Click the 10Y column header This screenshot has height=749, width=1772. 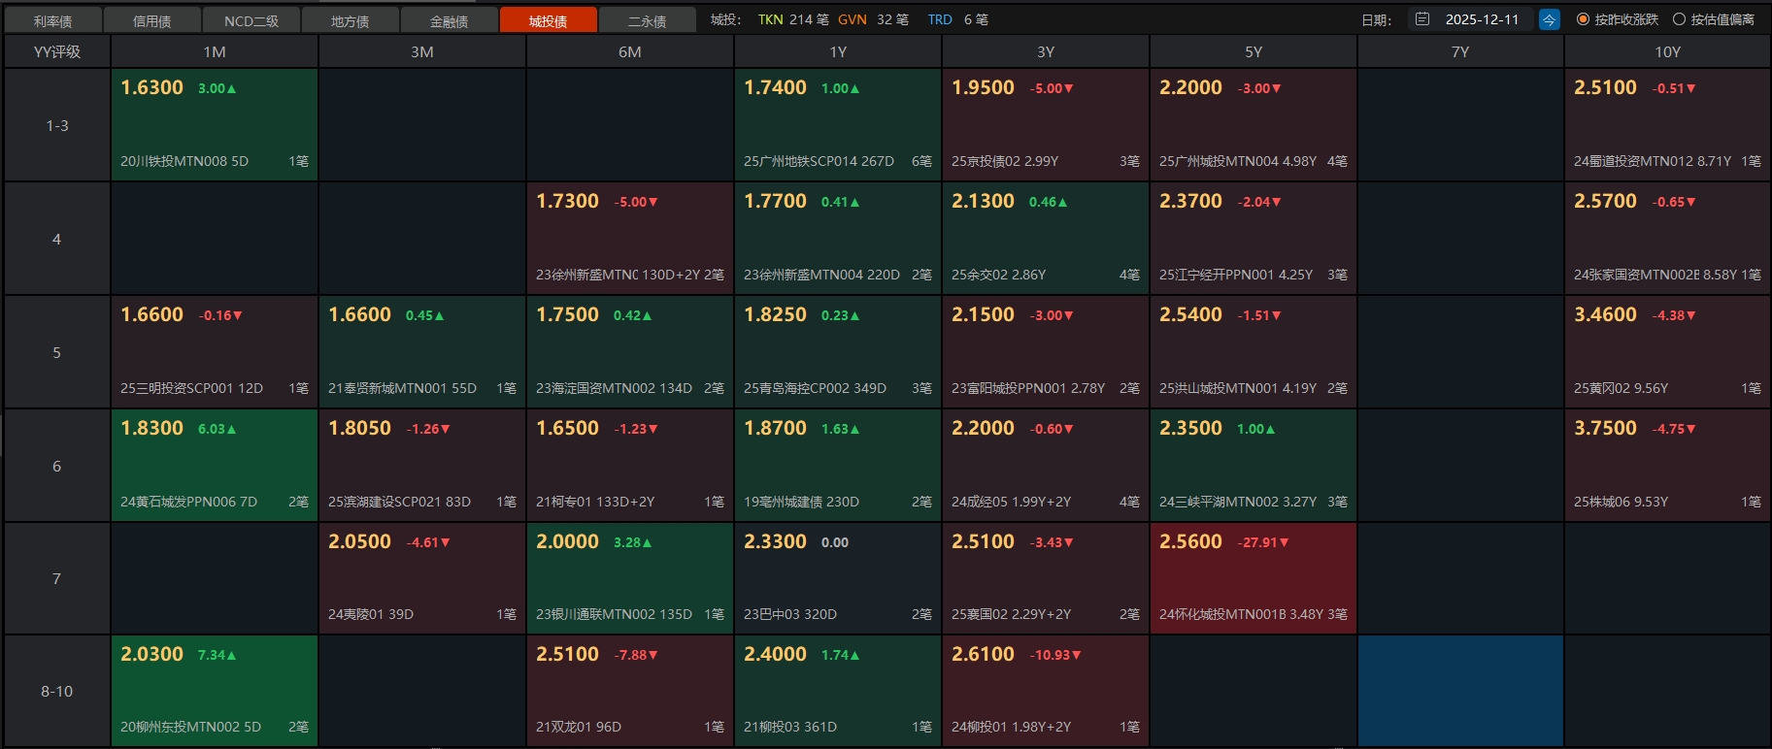[x=1667, y=51]
